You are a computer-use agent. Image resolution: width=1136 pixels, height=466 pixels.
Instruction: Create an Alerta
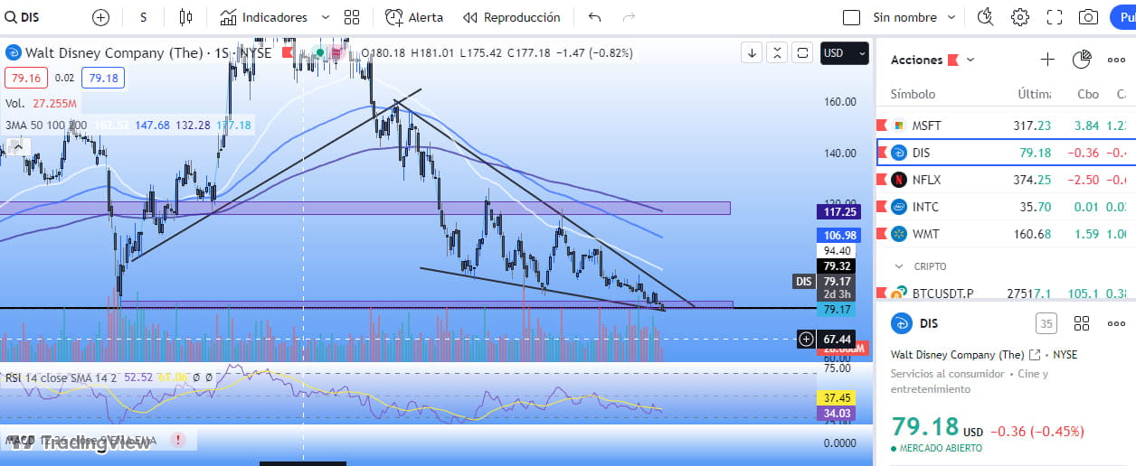[415, 17]
